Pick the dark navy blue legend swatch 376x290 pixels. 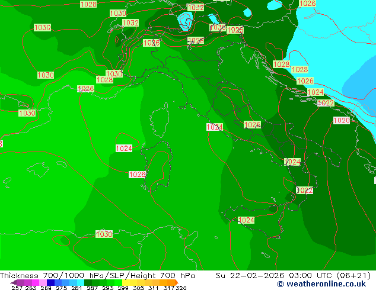50,282
